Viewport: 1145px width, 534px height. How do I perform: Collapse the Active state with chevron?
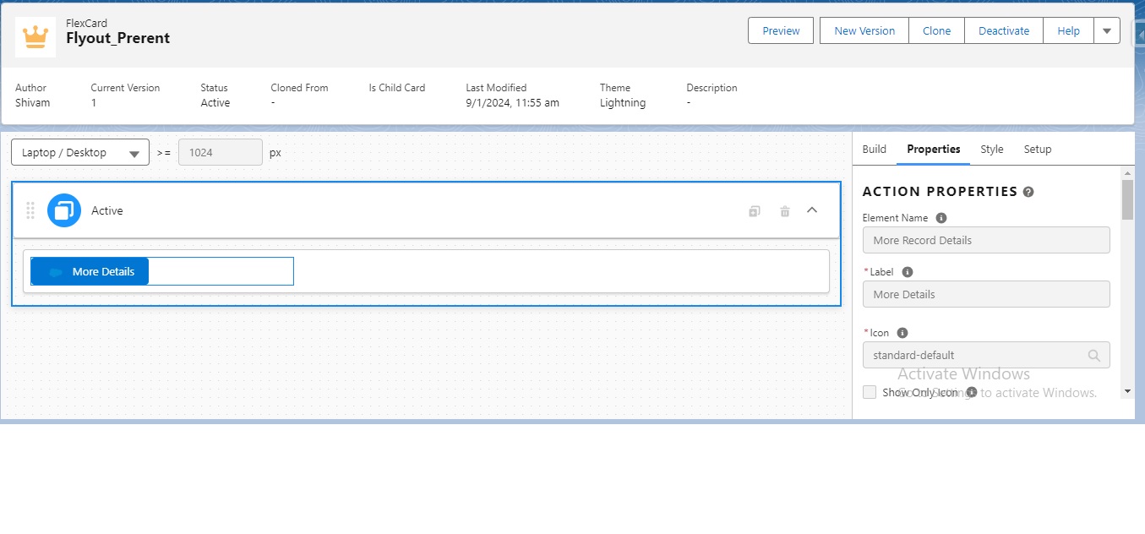pyautogui.click(x=812, y=210)
